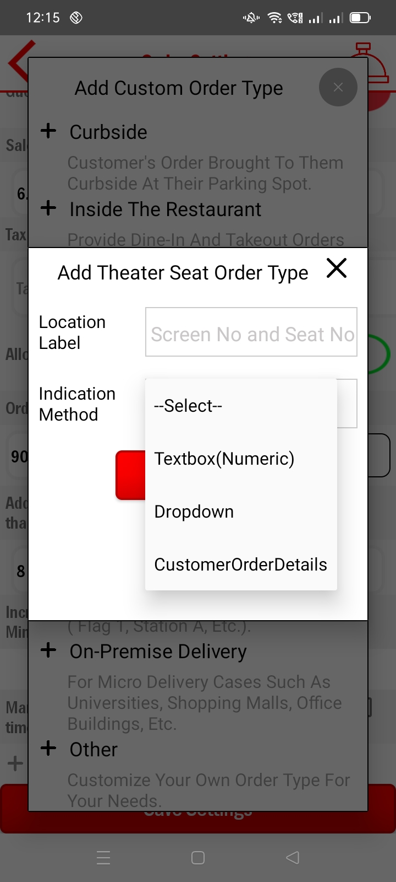
Task: Select the Curbside order type
Action: coord(108,132)
